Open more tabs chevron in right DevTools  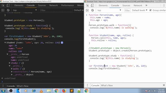pyautogui.click(x=146, y=5)
